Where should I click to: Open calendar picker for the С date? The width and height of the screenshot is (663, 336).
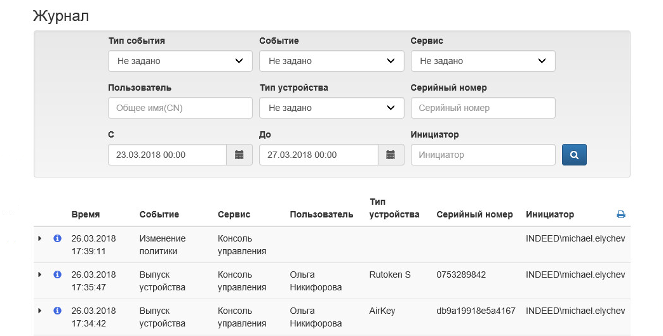[x=239, y=155]
